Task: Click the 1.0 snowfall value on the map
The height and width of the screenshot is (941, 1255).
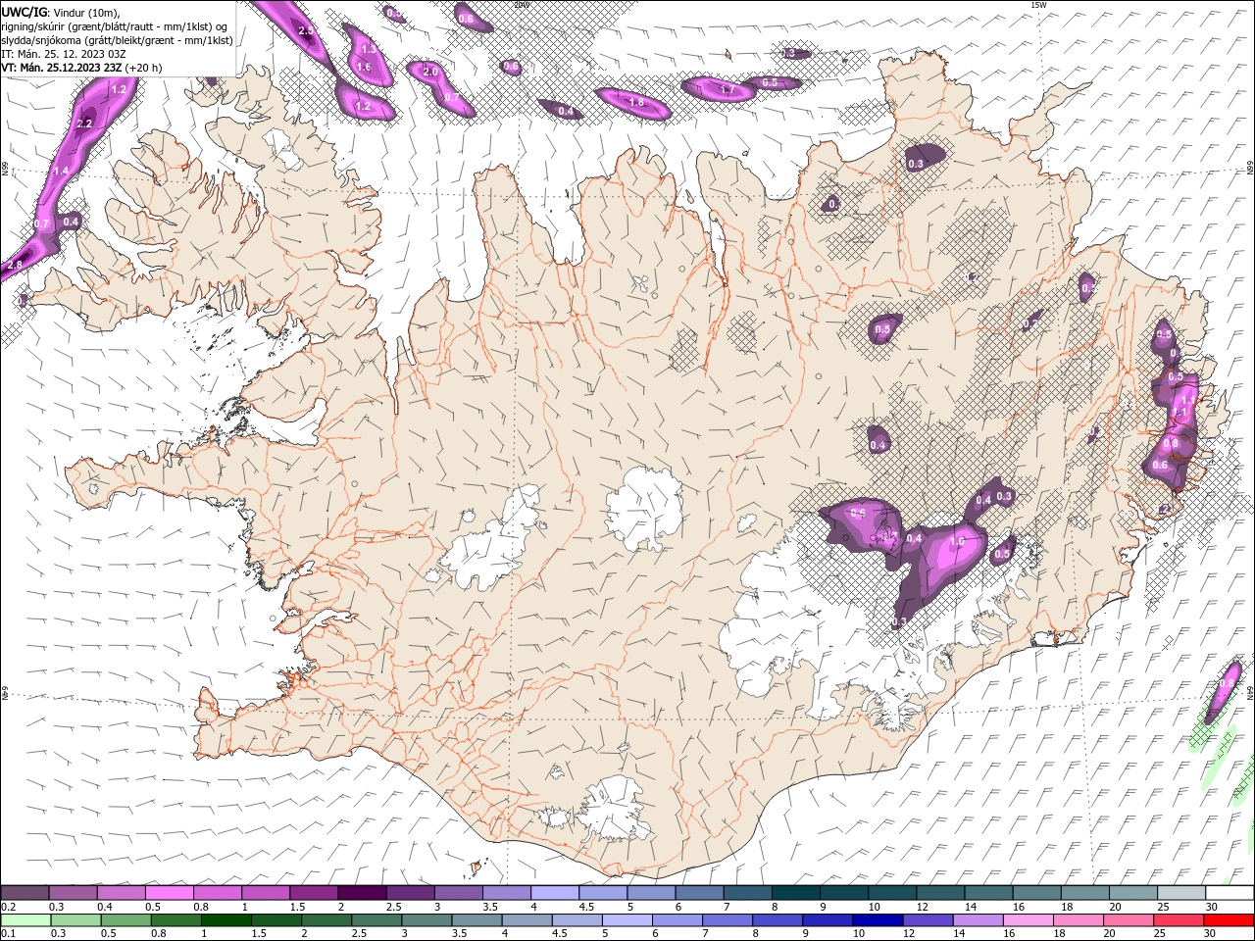Action: tap(957, 541)
